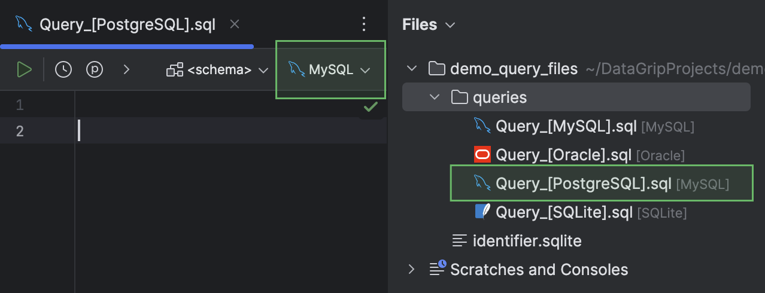Click the demo_query_files folder icon
Image resolution: width=765 pixels, height=293 pixels.
tap(438, 69)
